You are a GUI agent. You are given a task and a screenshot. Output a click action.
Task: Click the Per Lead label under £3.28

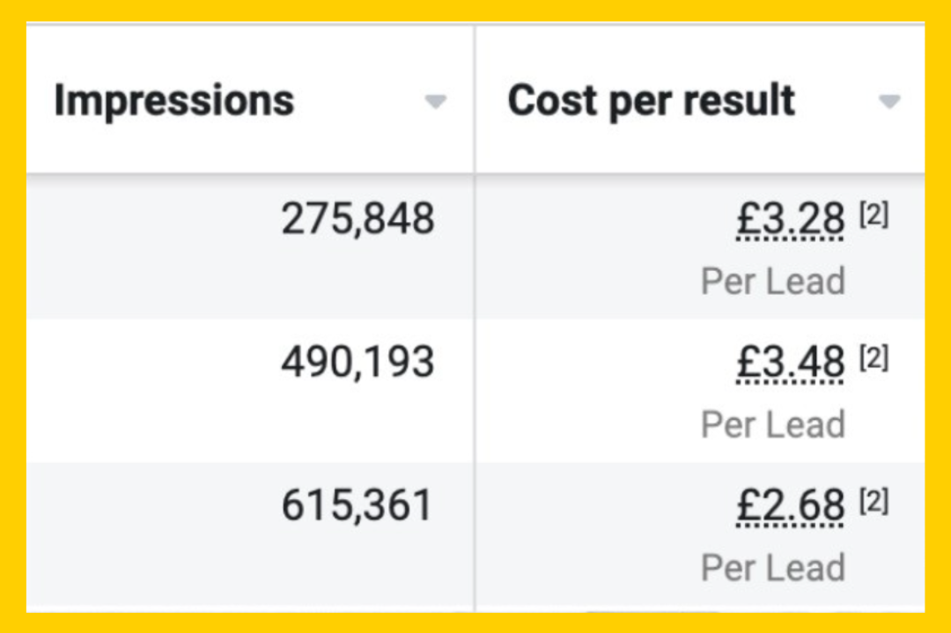point(772,282)
